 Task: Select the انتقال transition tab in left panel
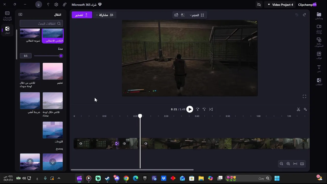tap(7, 30)
